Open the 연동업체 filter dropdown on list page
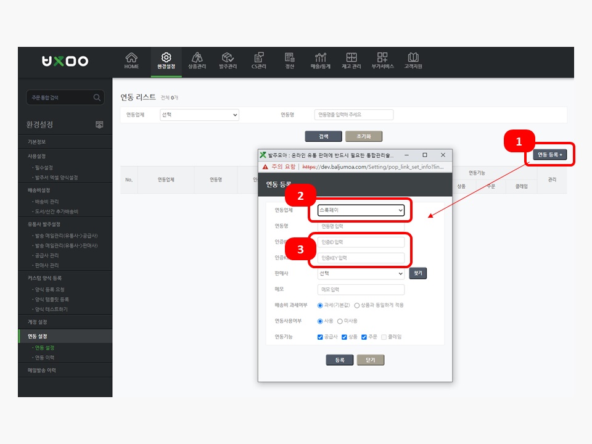This screenshot has width=592, height=444. (199, 115)
